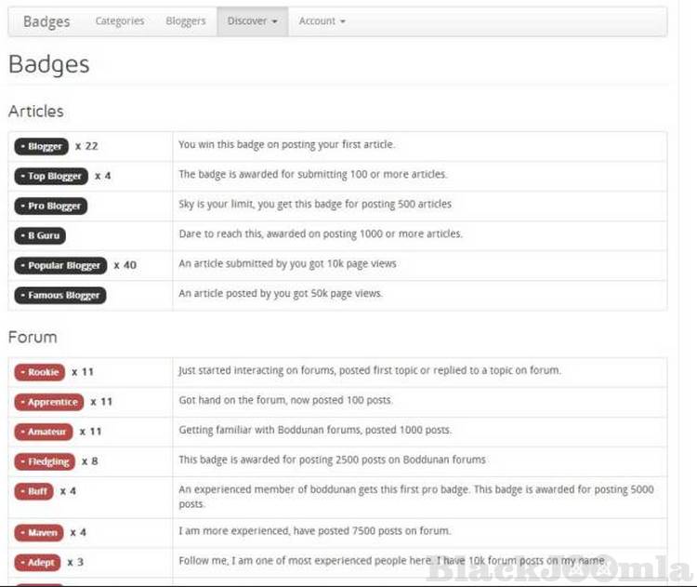The height and width of the screenshot is (587, 697).
Task: Select the Popular Blogger badge
Action: click(x=60, y=265)
